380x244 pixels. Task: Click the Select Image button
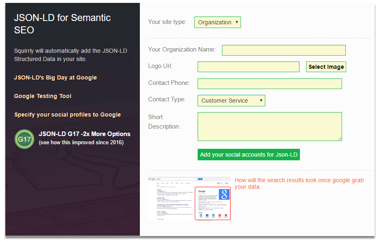click(326, 67)
